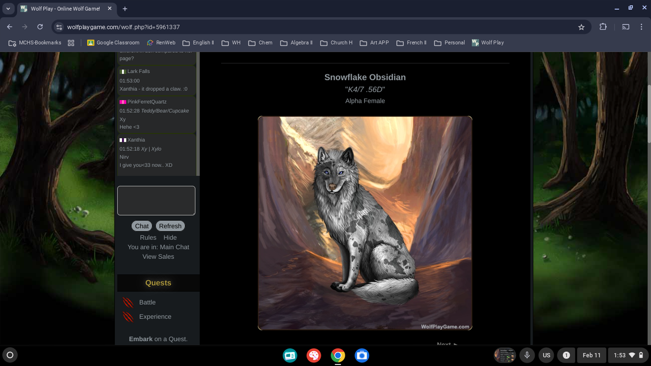Click the chat message text box
Screen dimensions: 651x366
156,200
